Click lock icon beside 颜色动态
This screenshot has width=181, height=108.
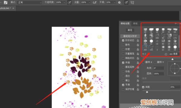click(x=138, y=58)
